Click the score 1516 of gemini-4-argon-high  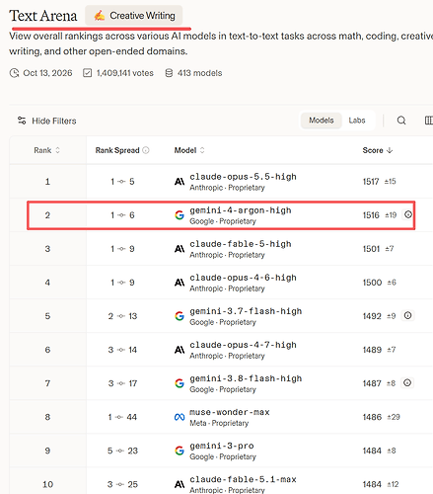(371, 215)
